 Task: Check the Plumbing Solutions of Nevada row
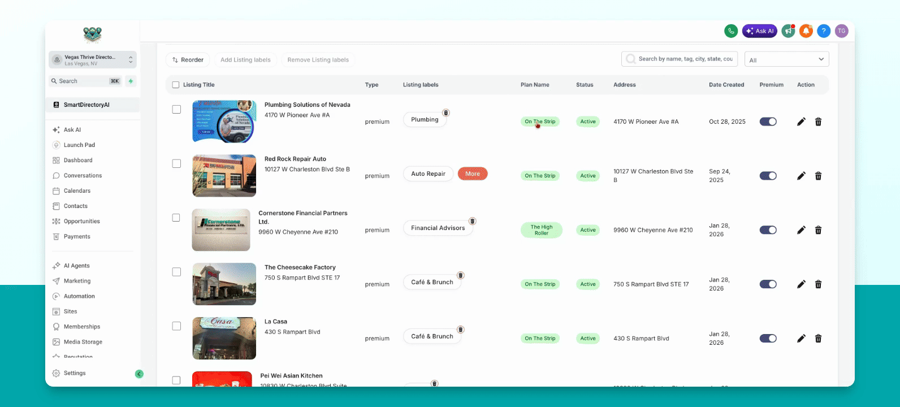pyautogui.click(x=176, y=109)
